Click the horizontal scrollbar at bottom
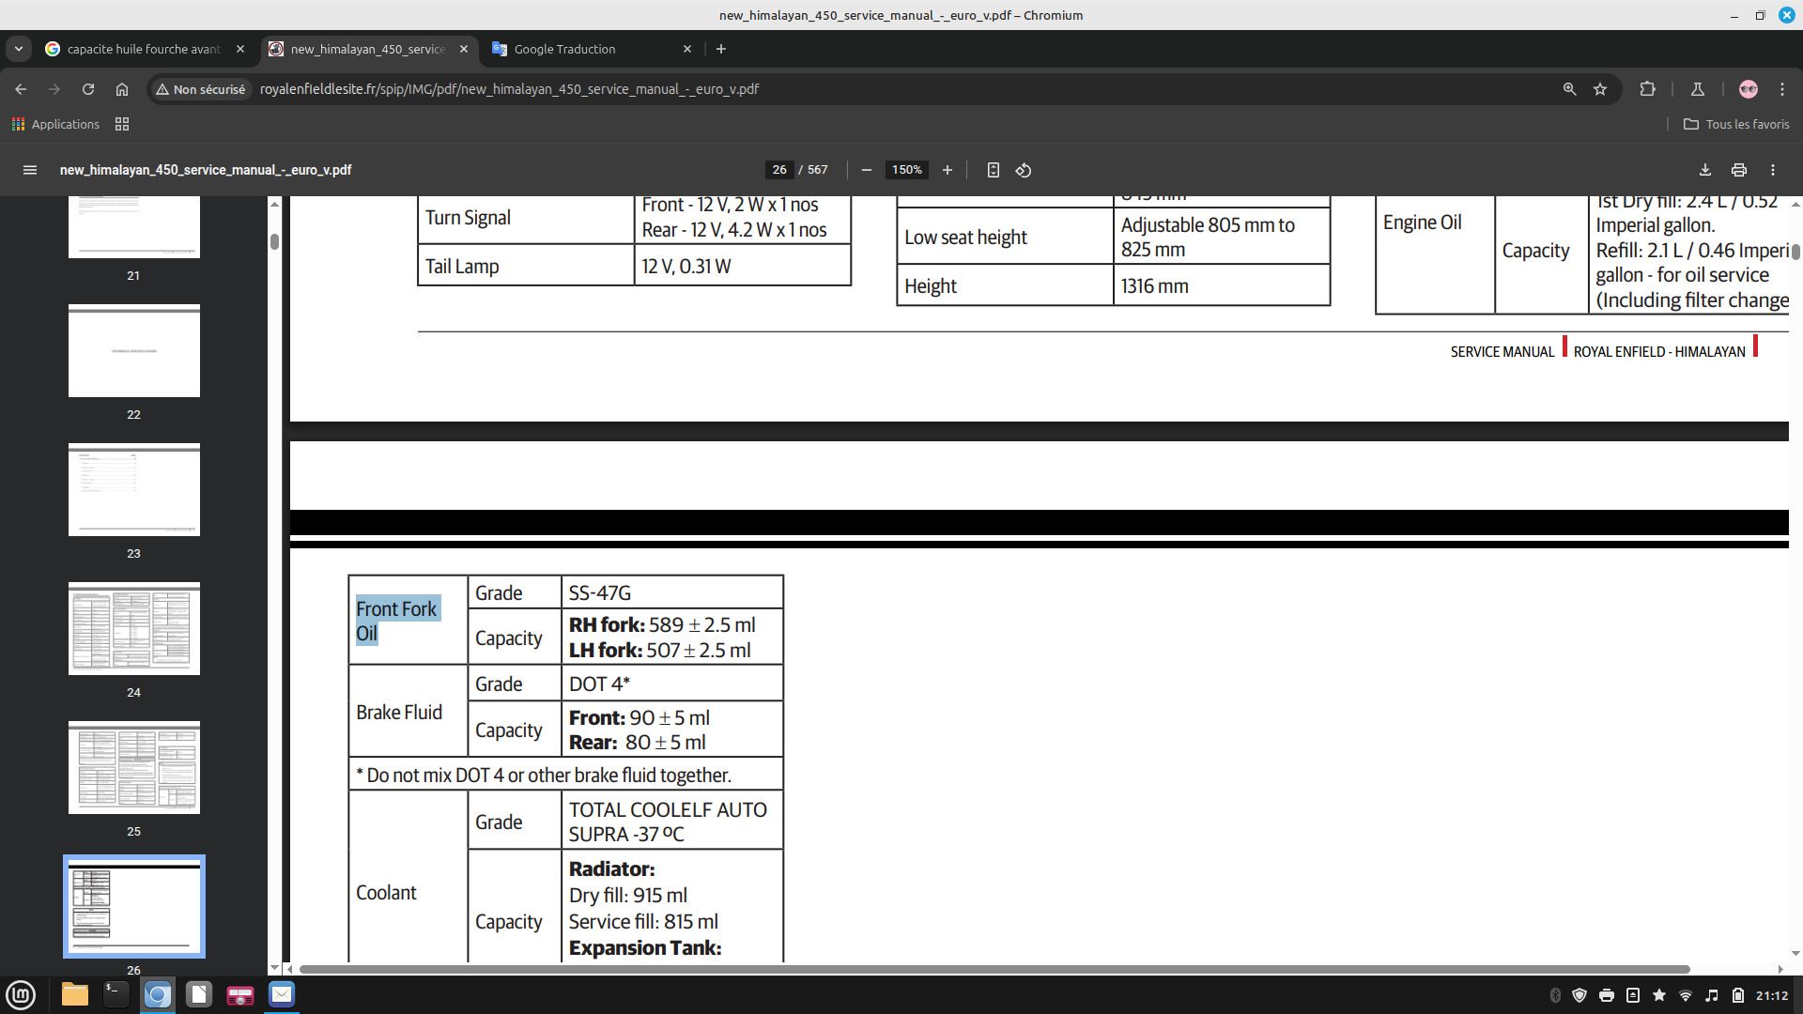Image resolution: width=1803 pixels, height=1014 pixels. coord(994,969)
